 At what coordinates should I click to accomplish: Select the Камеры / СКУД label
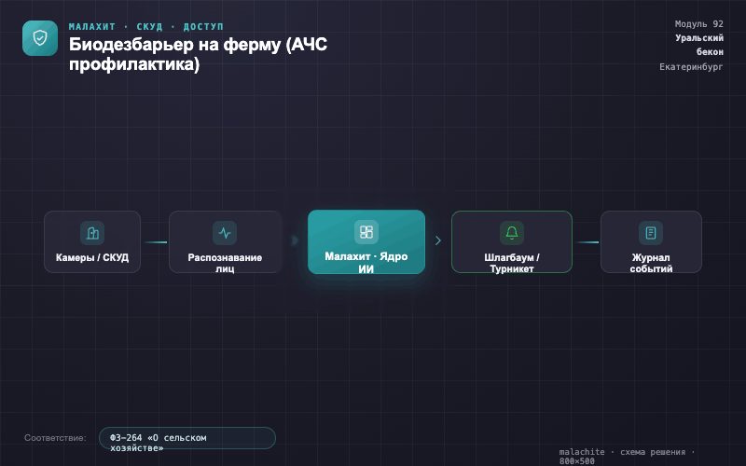[92, 258]
